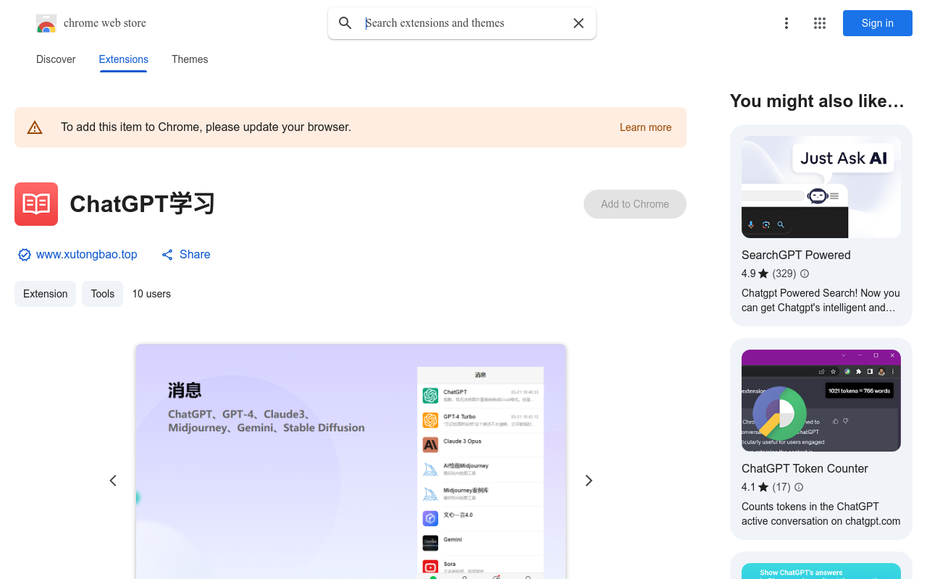This screenshot has width=927, height=579.
Task: Open the SearchGPT Powered card thumbnail
Action: point(821,186)
